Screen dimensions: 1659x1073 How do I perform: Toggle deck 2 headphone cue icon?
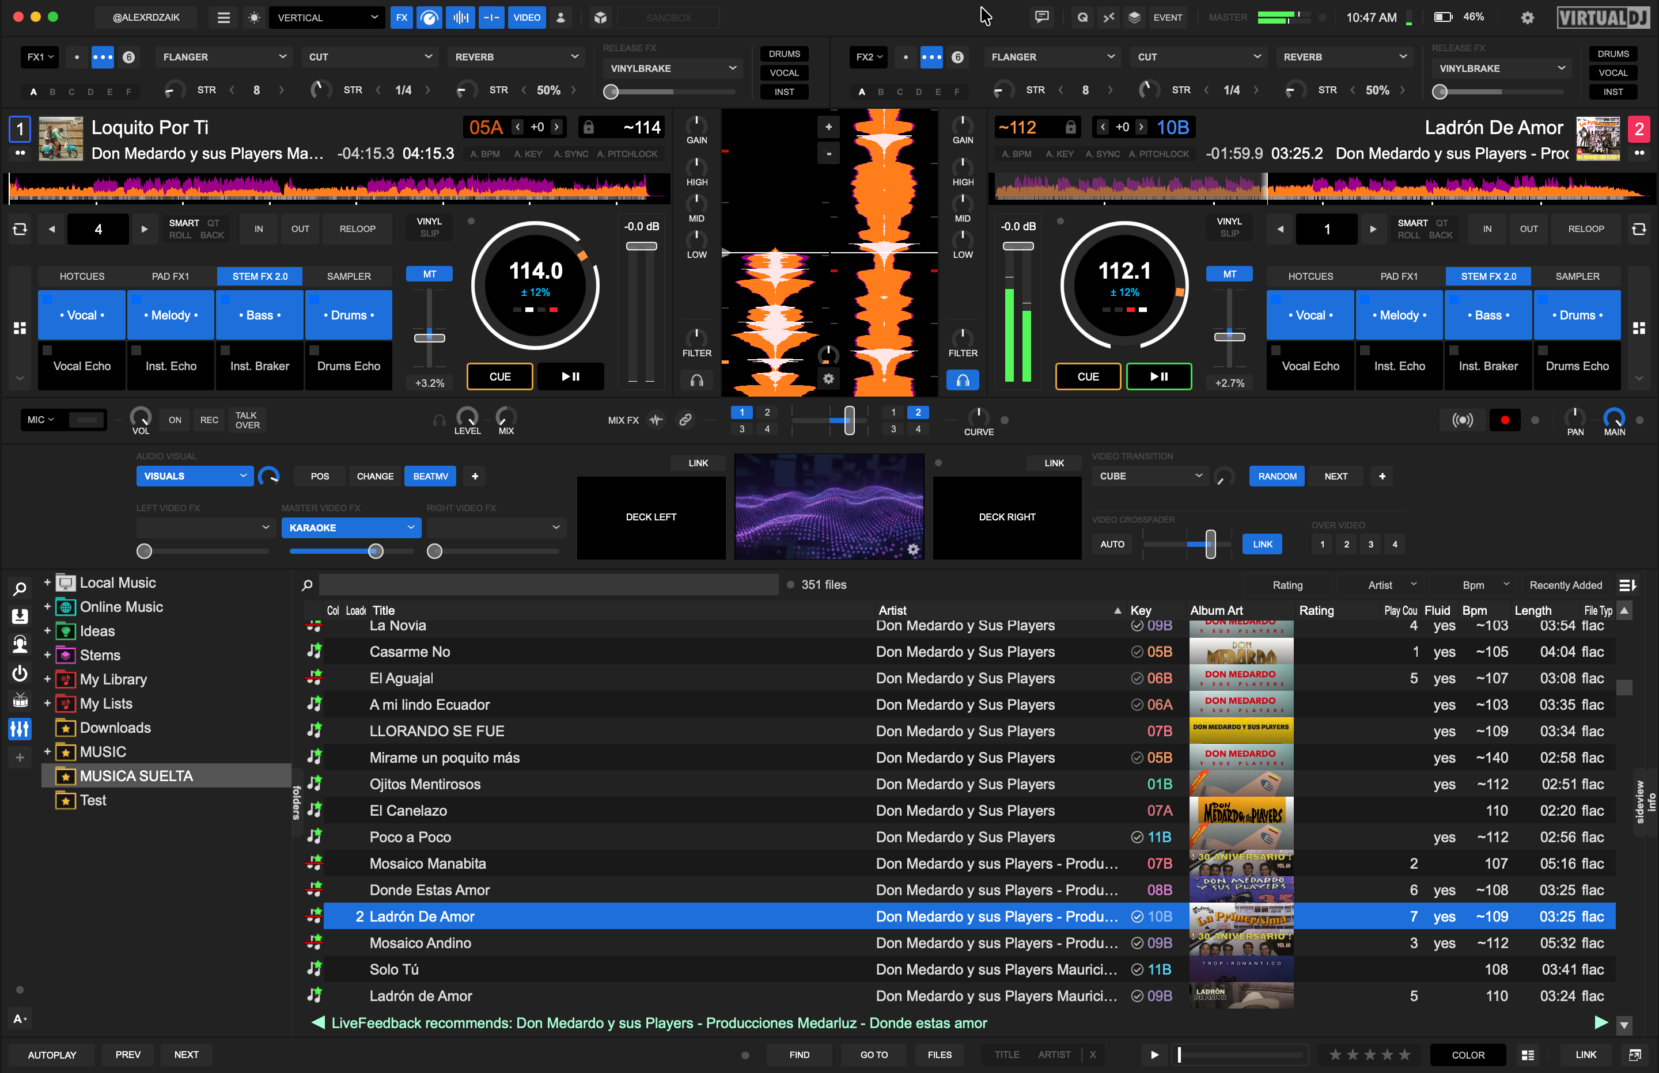point(962,381)
